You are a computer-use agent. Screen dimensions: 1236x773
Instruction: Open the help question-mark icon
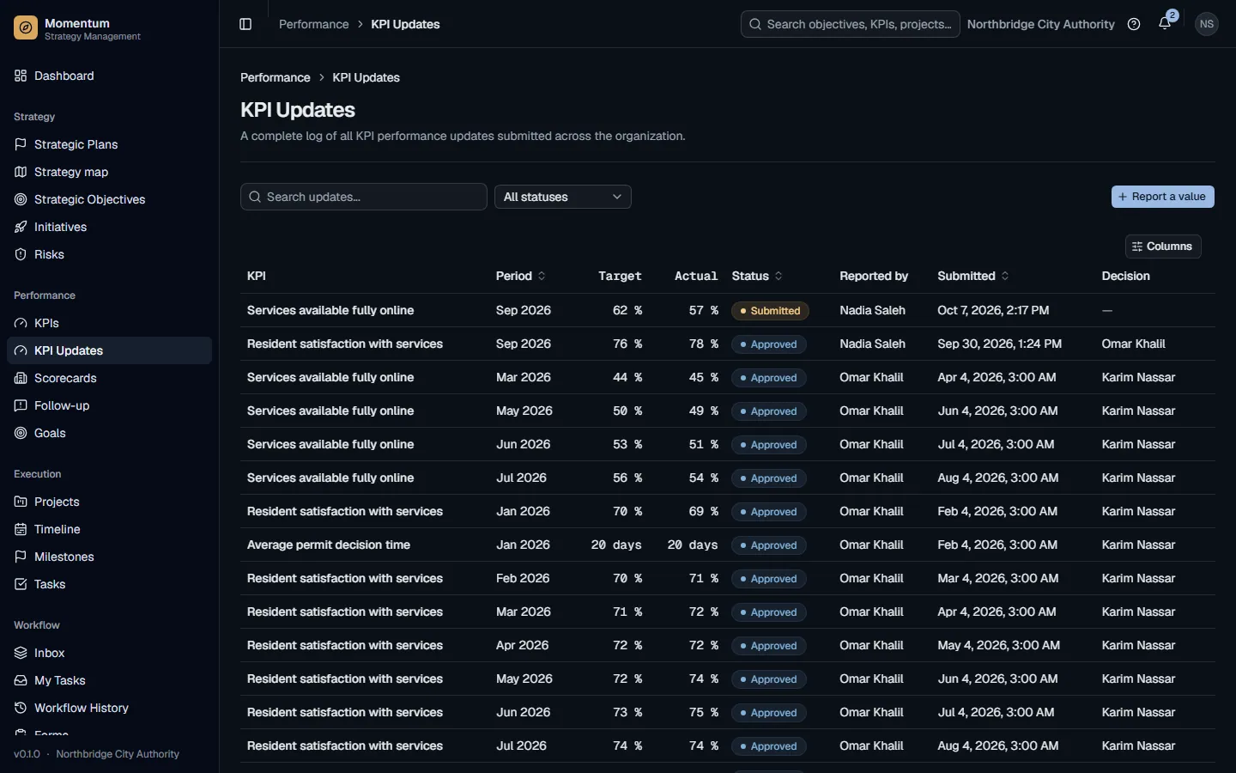point(1134,24)
